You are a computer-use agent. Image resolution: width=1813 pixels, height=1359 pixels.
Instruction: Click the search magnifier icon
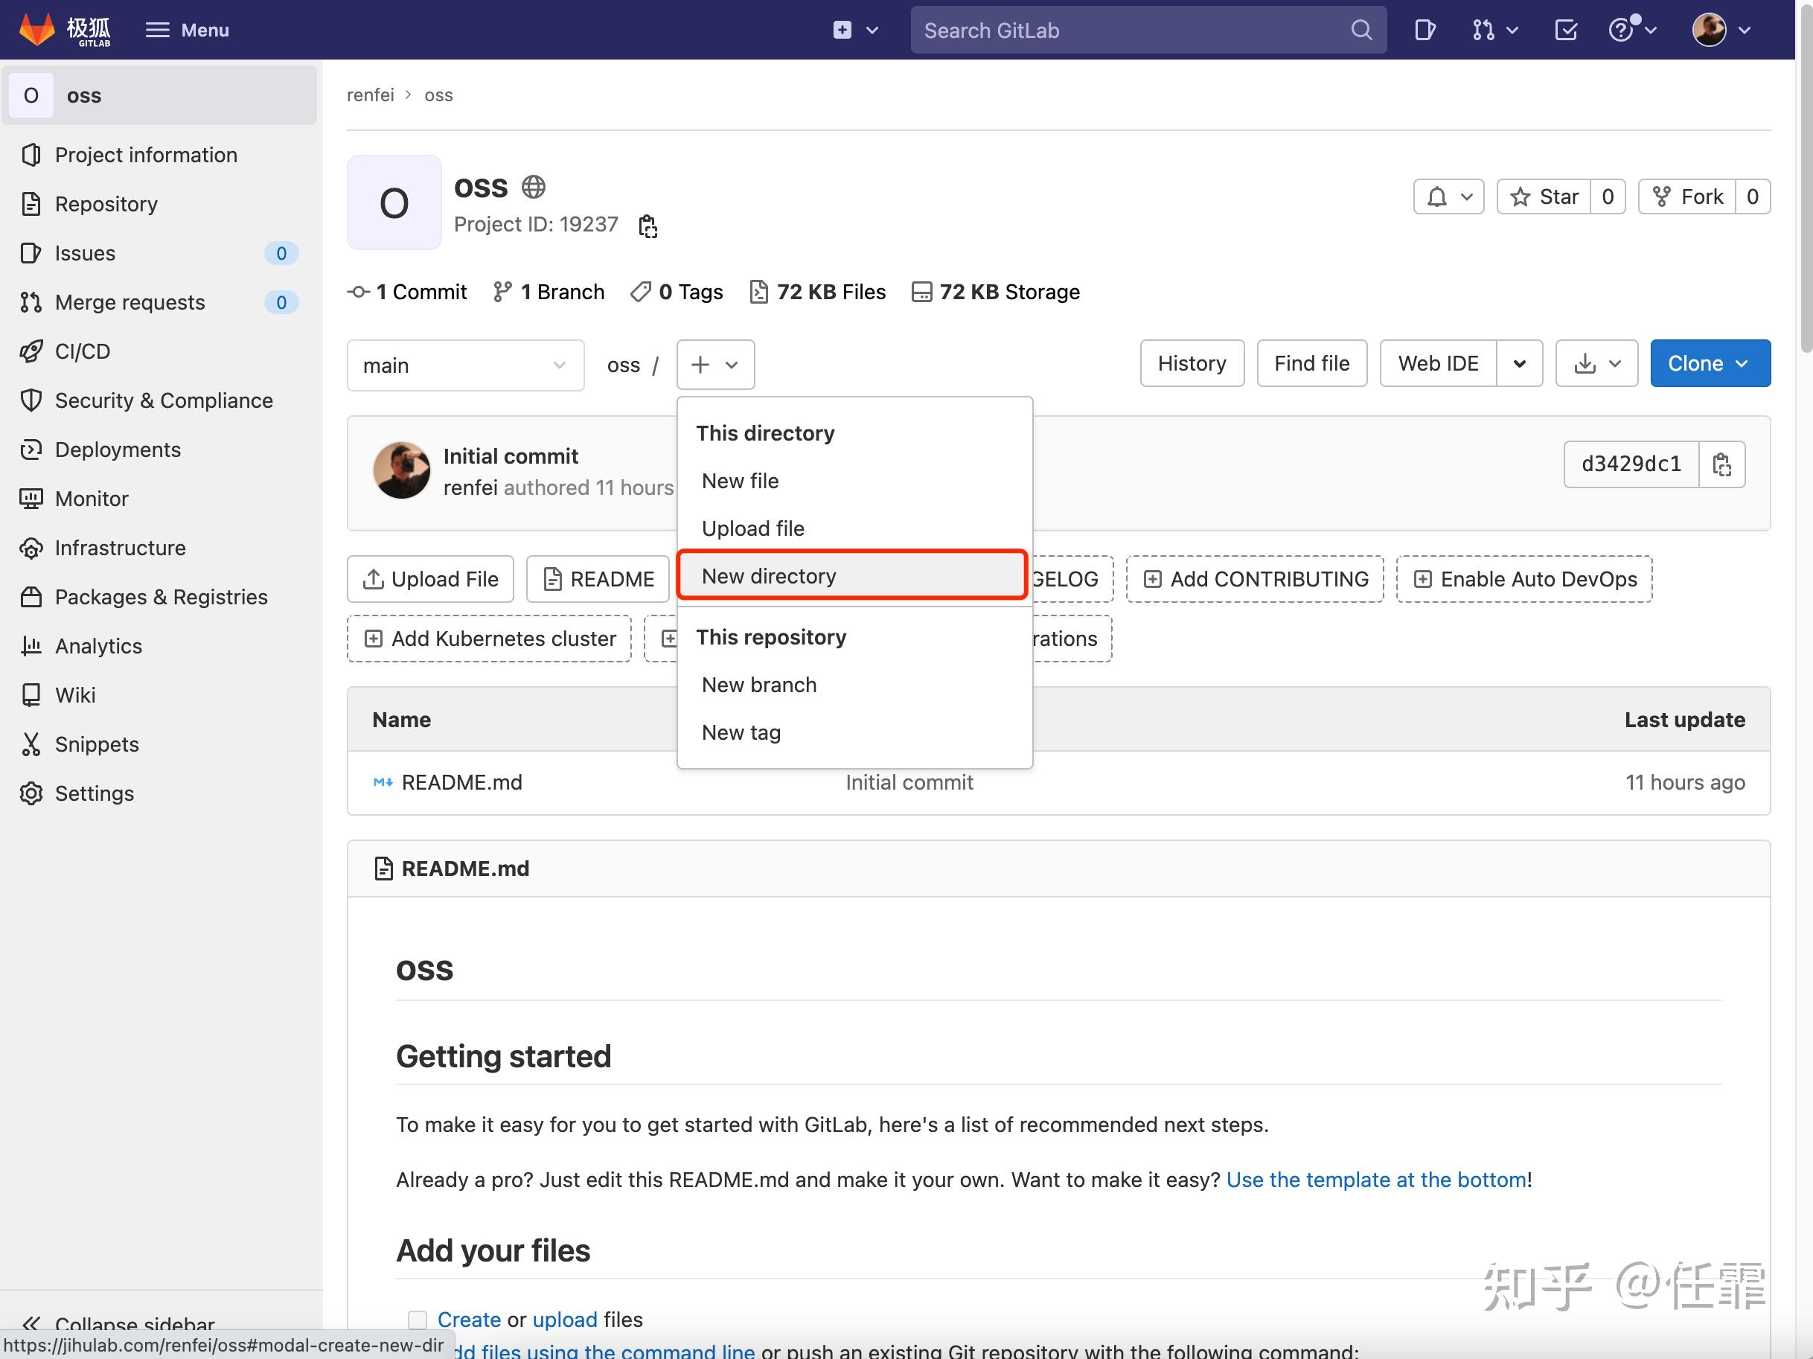click(1360, 31)
